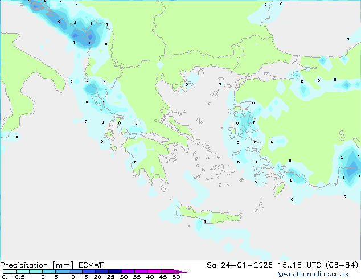Click the '(06+84)' forecast run text
Screen dimensions: 361x279
click(342, 265)
